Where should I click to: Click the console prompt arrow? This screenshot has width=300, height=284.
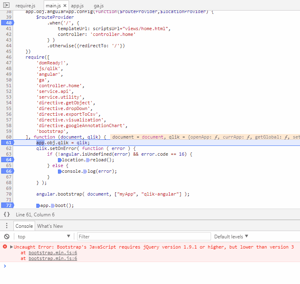coord(5,266)
